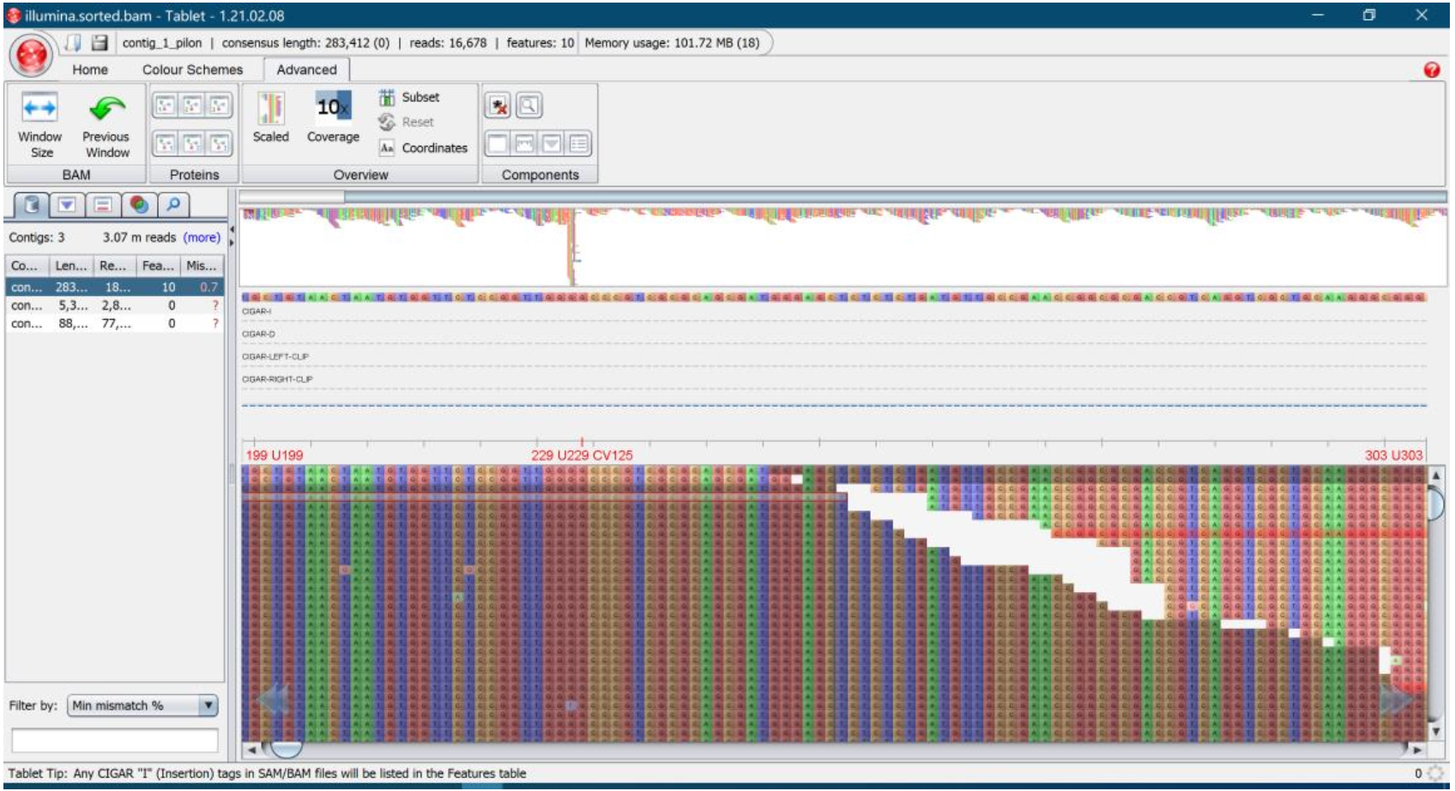1455x791 pixels.
Task: Toggle third reverse protein translation track
Action: [220, 143]
